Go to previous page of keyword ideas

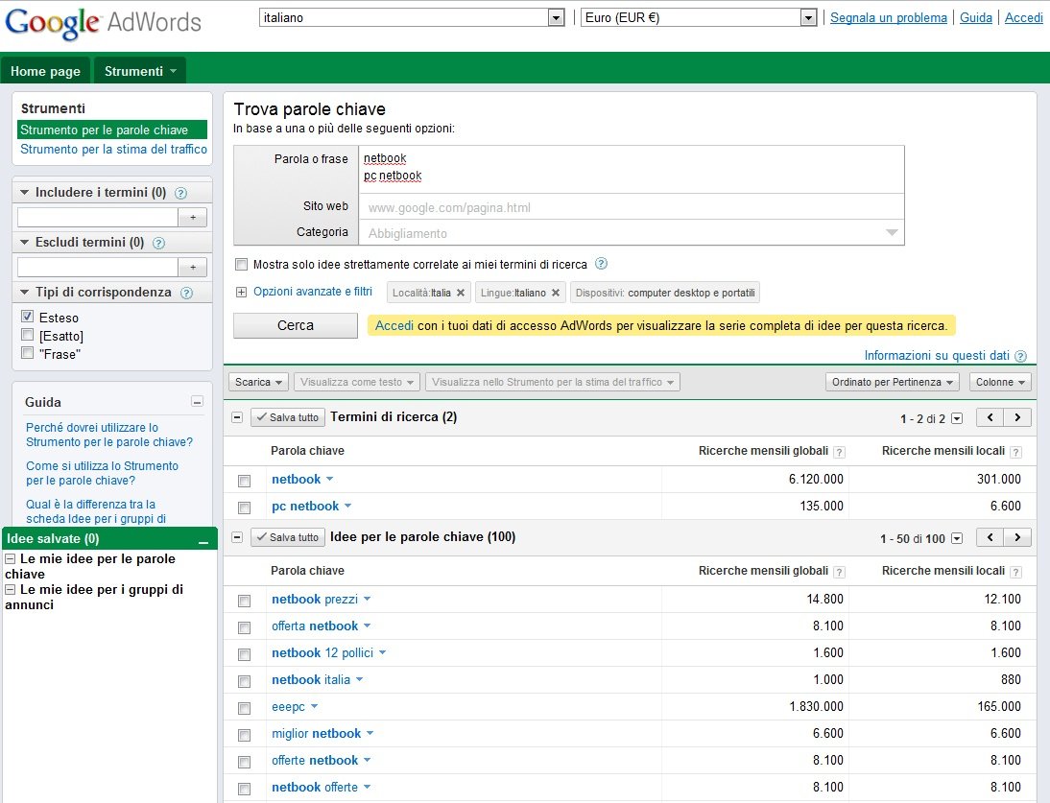[990, 537]
